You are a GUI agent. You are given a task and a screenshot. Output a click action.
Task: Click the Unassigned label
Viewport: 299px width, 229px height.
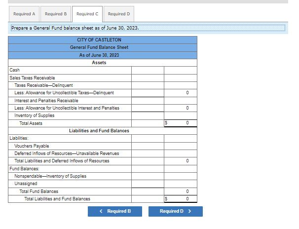(x=26, y=184)
